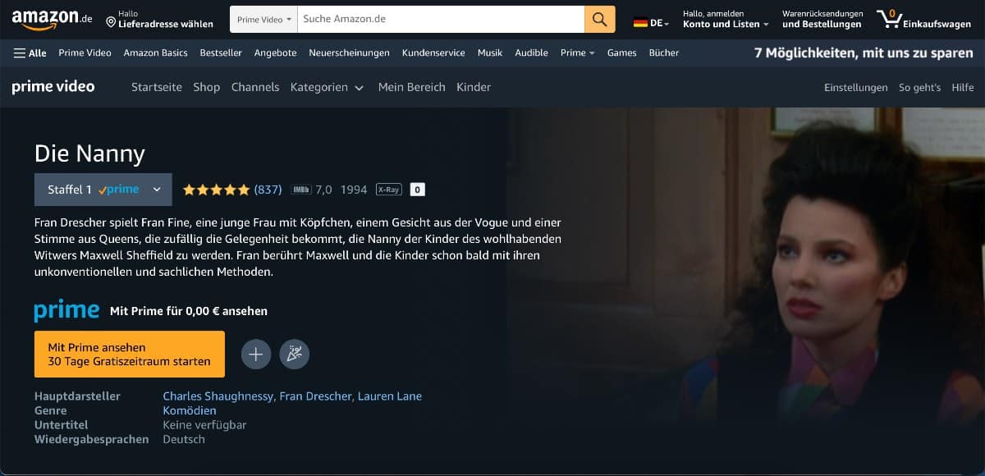Click the Die Nanny title
The height and width of the screenshot is (476, 985).
[x=89, y=153]
